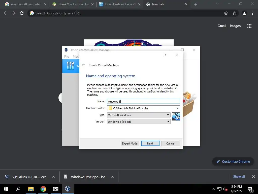The image size is (258, 194).
Task: Reload the current Chrome page
Action: click(x=22, y=13)
